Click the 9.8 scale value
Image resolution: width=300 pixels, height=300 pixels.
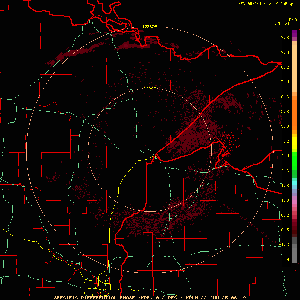pos(285,37)
